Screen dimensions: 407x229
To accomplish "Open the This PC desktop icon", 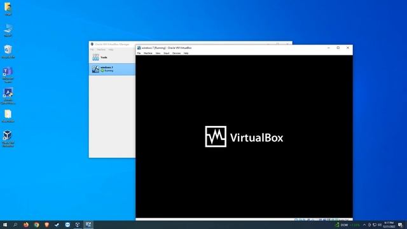I will pyautogui.click(x=8, y=31).
